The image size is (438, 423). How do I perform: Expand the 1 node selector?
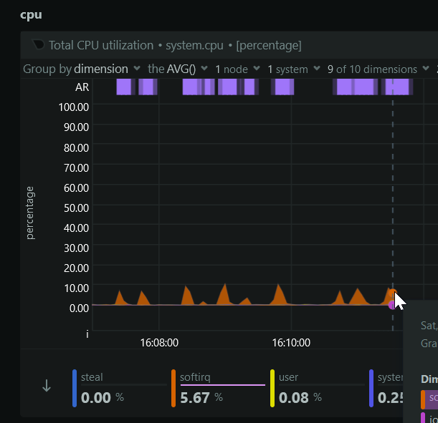point(237,69)
